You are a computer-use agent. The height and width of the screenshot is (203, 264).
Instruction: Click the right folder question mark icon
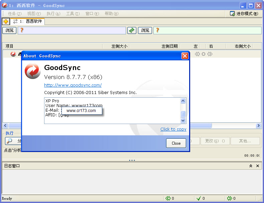(157, 30)
